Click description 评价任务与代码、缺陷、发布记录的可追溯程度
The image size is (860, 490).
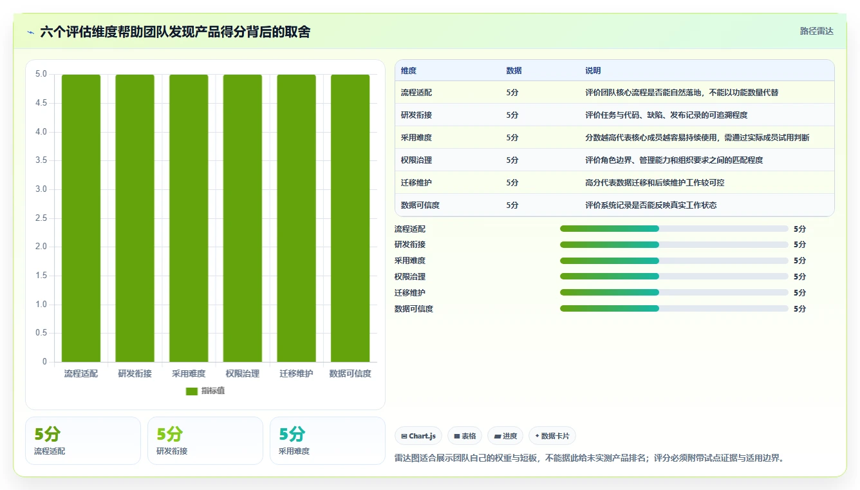666,115
